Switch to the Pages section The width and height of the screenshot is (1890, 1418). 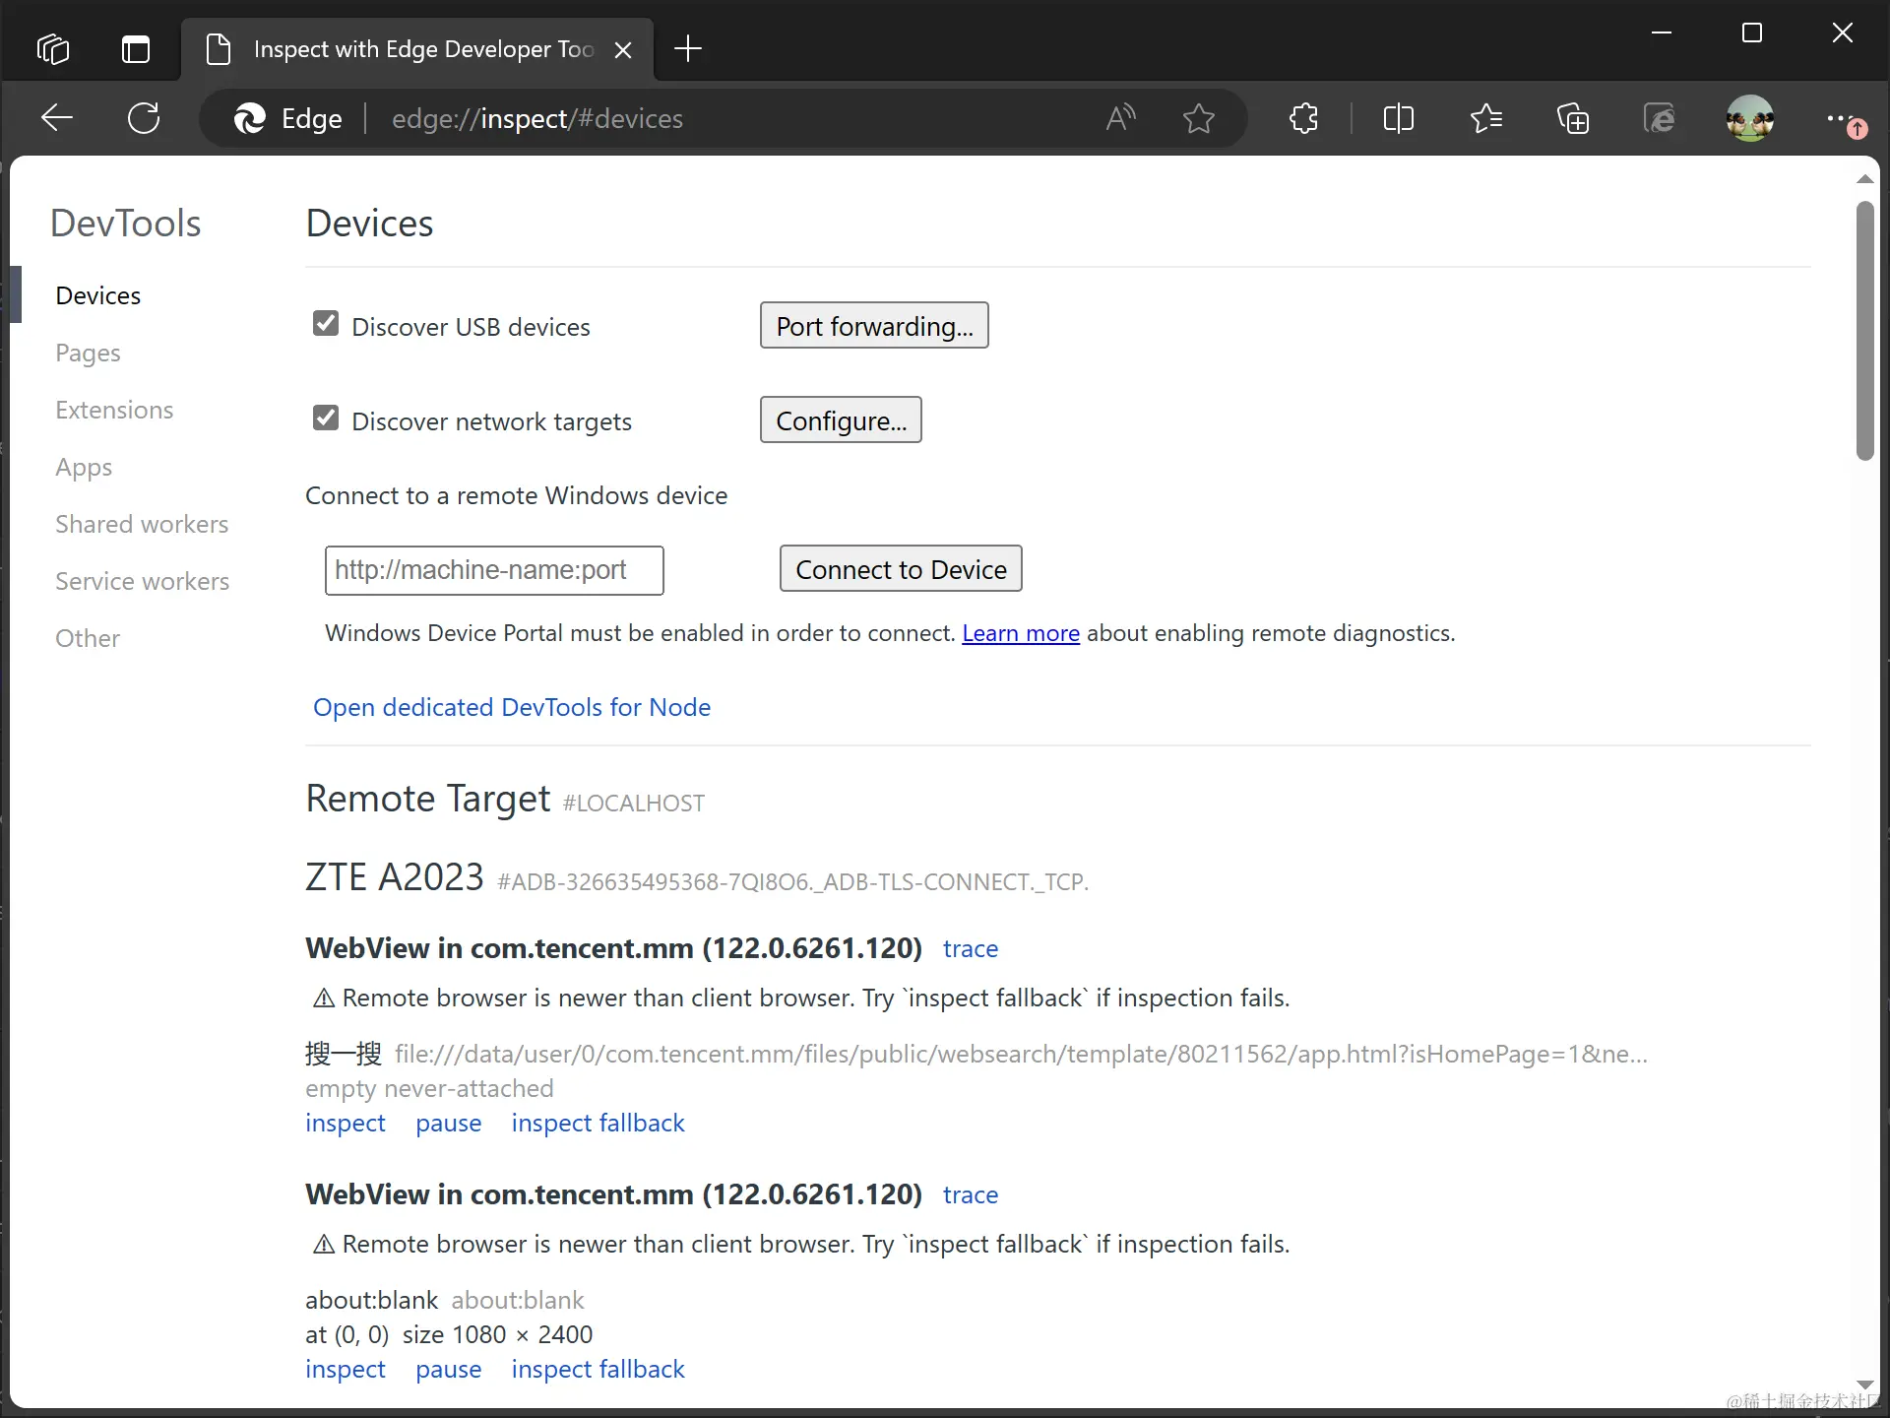88,353
